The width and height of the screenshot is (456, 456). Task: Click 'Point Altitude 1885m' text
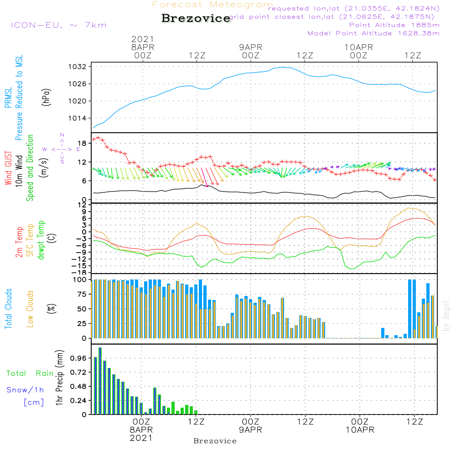(394, 25)
